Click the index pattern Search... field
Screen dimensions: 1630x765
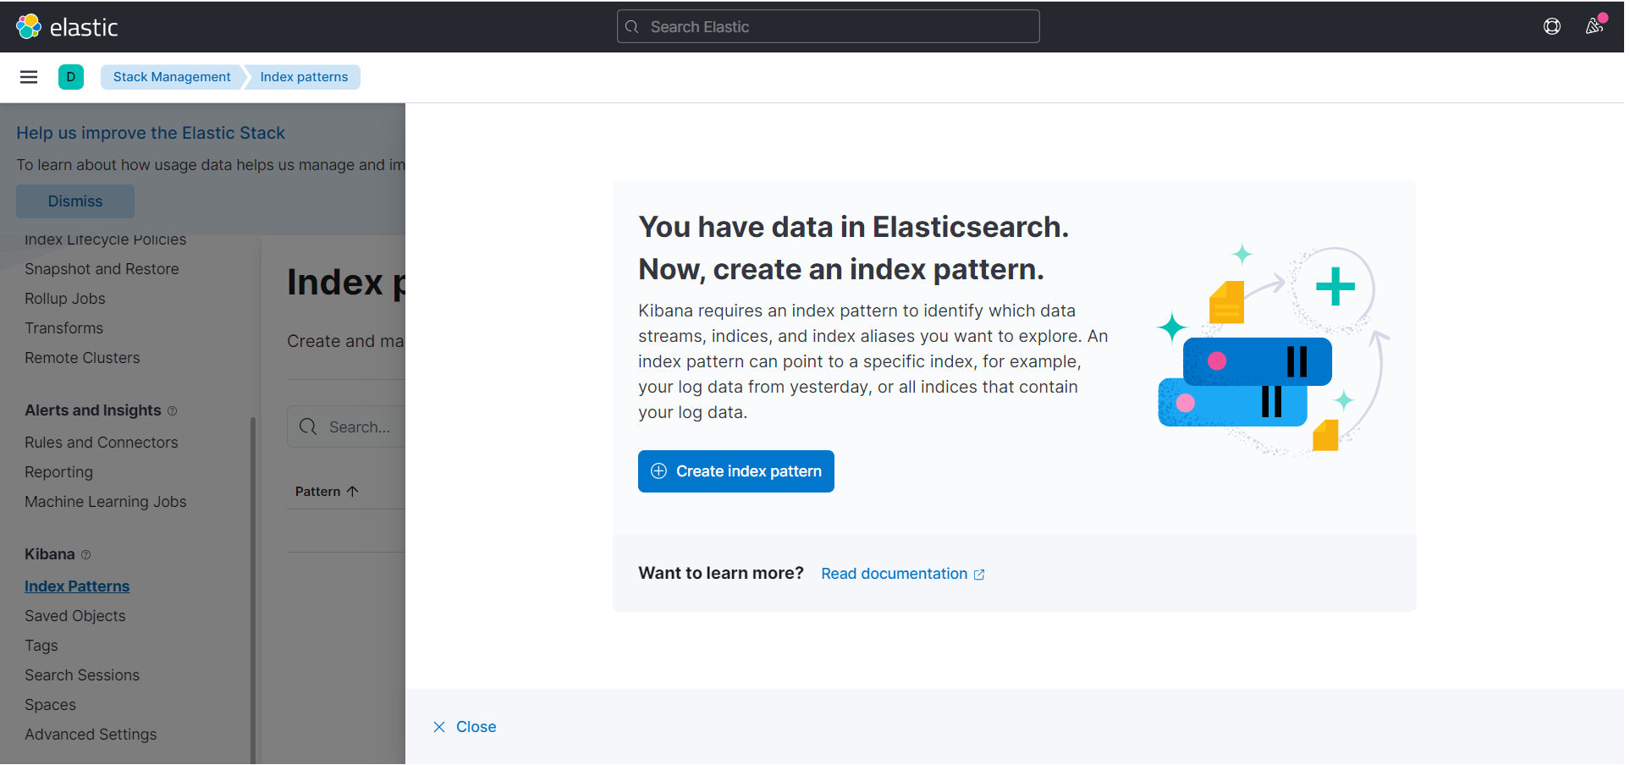pyautogui.click(x=347, y=427)
